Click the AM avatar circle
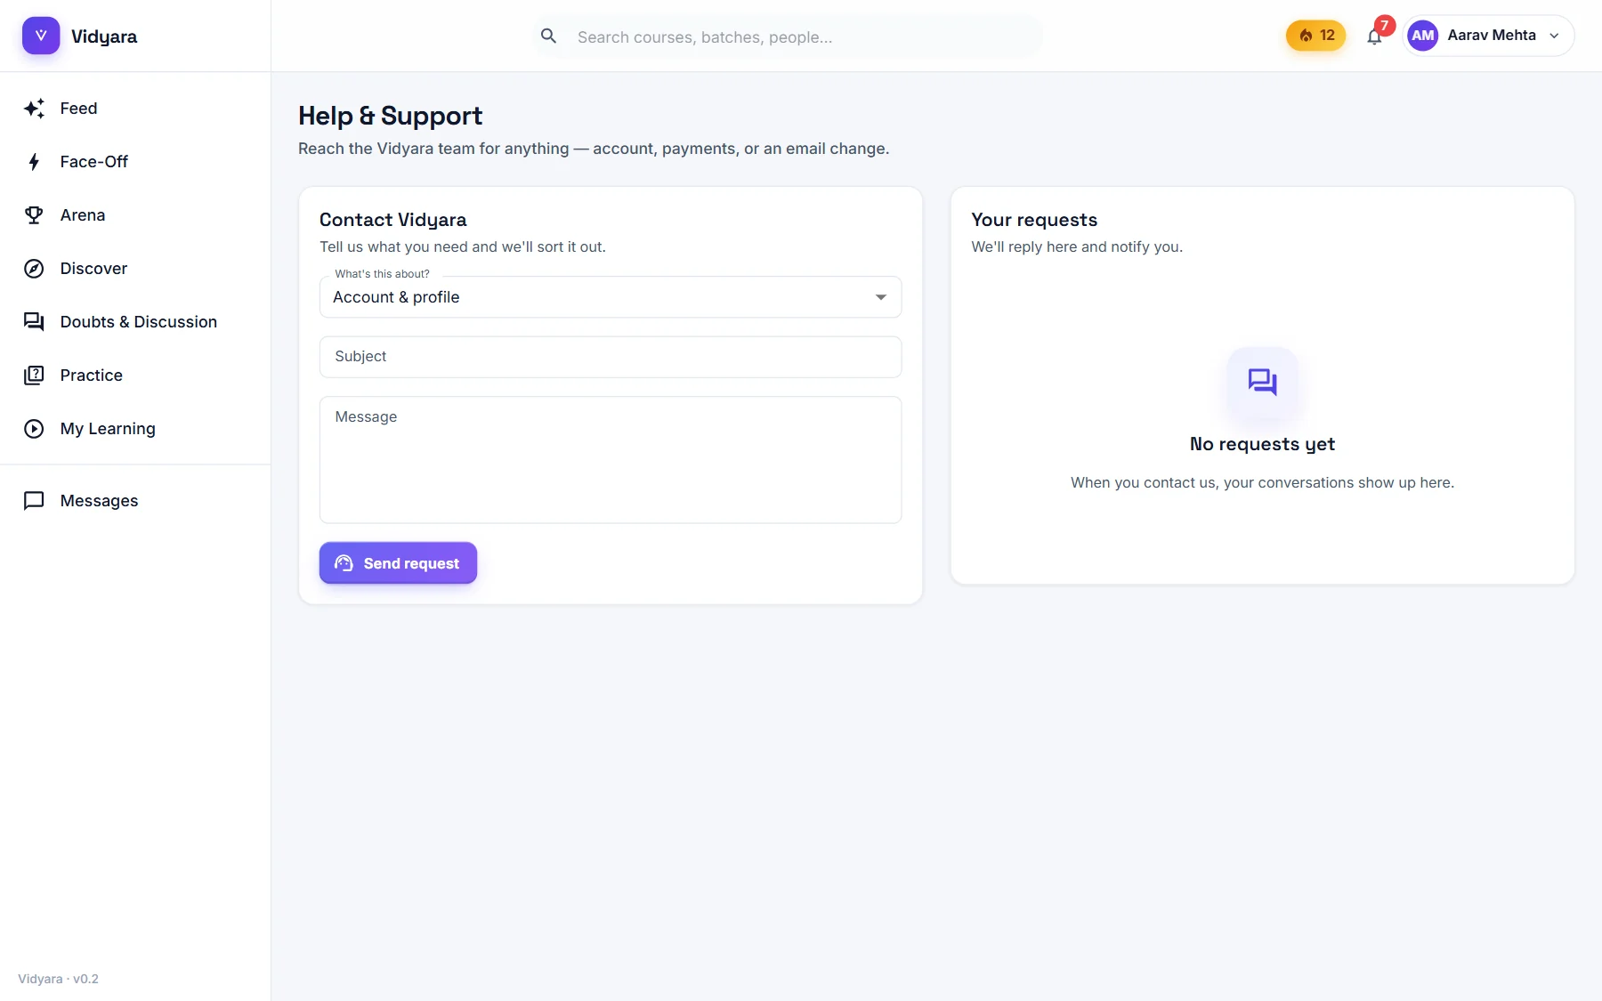 tap(1422, 36)
